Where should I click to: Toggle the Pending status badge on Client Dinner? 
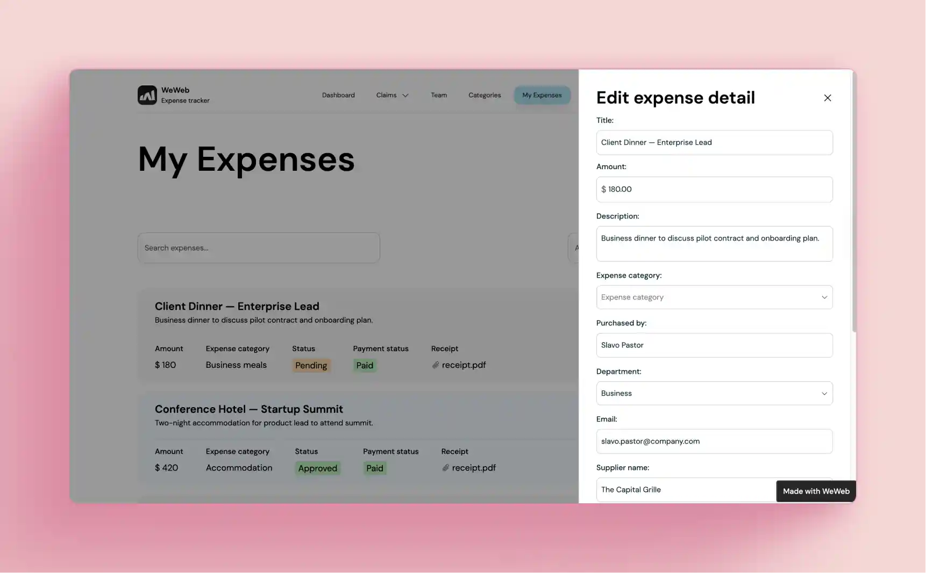311,365
